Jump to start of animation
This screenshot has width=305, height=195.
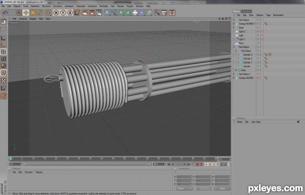coord(169,165)
